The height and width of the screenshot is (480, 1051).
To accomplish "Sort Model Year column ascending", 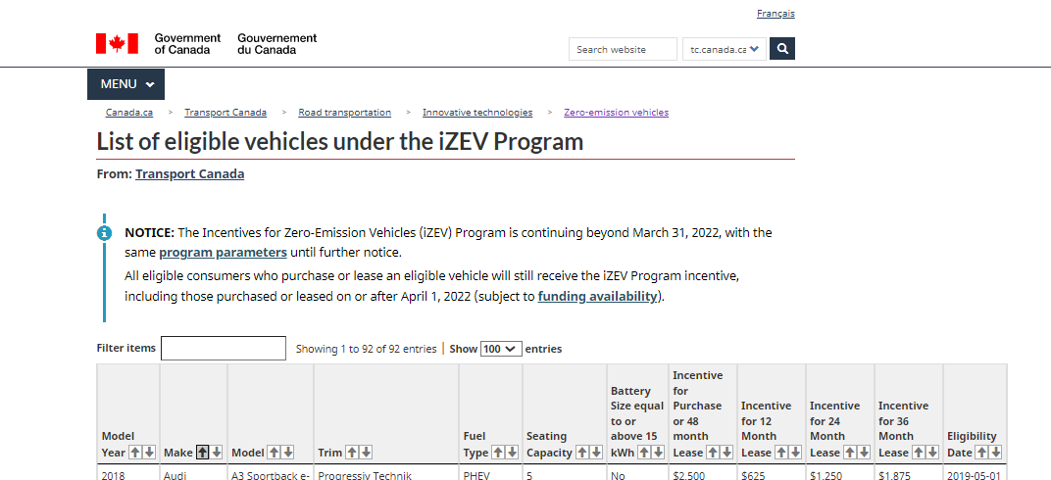I will click(134, 453).
